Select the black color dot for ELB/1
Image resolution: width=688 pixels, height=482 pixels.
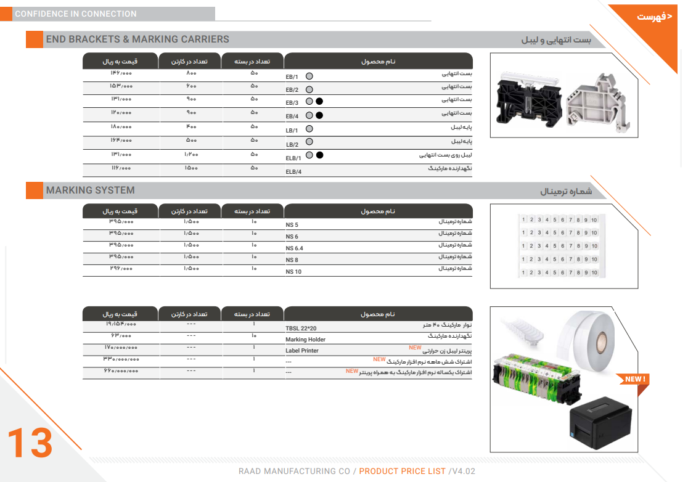point(319,155)
